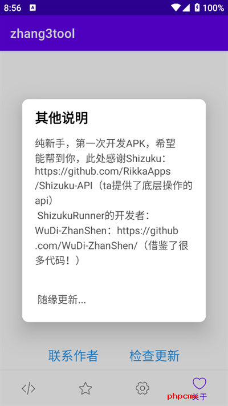This screenshot has width=228, height=406.
Task: Tap the zhang3tool app title
Action: 43,34
